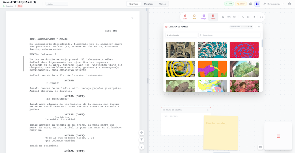Click the 2927 credits badge

pyautogui.click(x=241, y=4)
